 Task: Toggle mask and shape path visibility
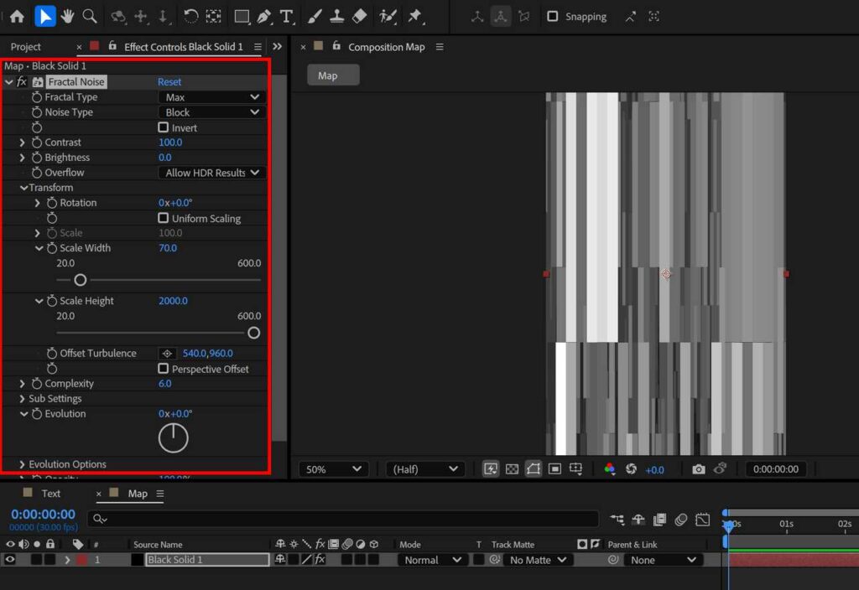coord(533,469)
